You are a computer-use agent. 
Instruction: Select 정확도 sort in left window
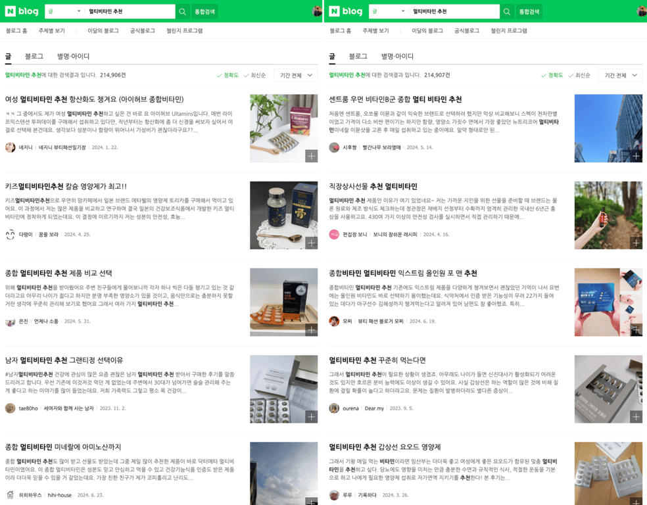pyautogui.click(x=228, y=75)
